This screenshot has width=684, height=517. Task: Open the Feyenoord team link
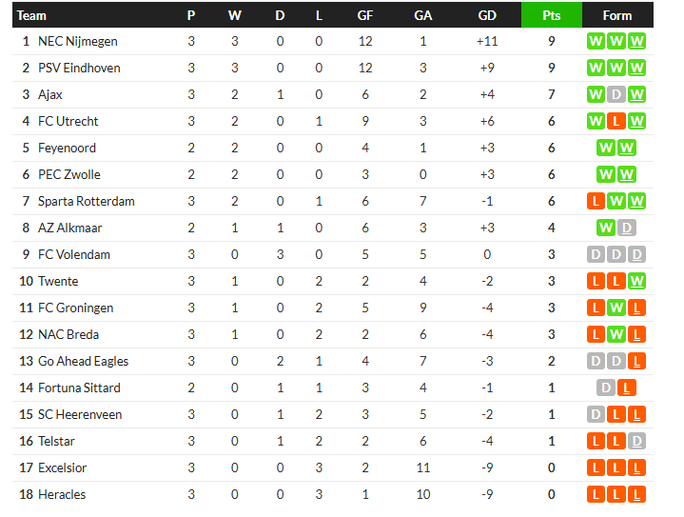67,148
